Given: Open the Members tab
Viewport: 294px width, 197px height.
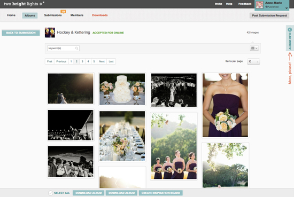Looking at the screenshot, I should [x=77, y=15].
